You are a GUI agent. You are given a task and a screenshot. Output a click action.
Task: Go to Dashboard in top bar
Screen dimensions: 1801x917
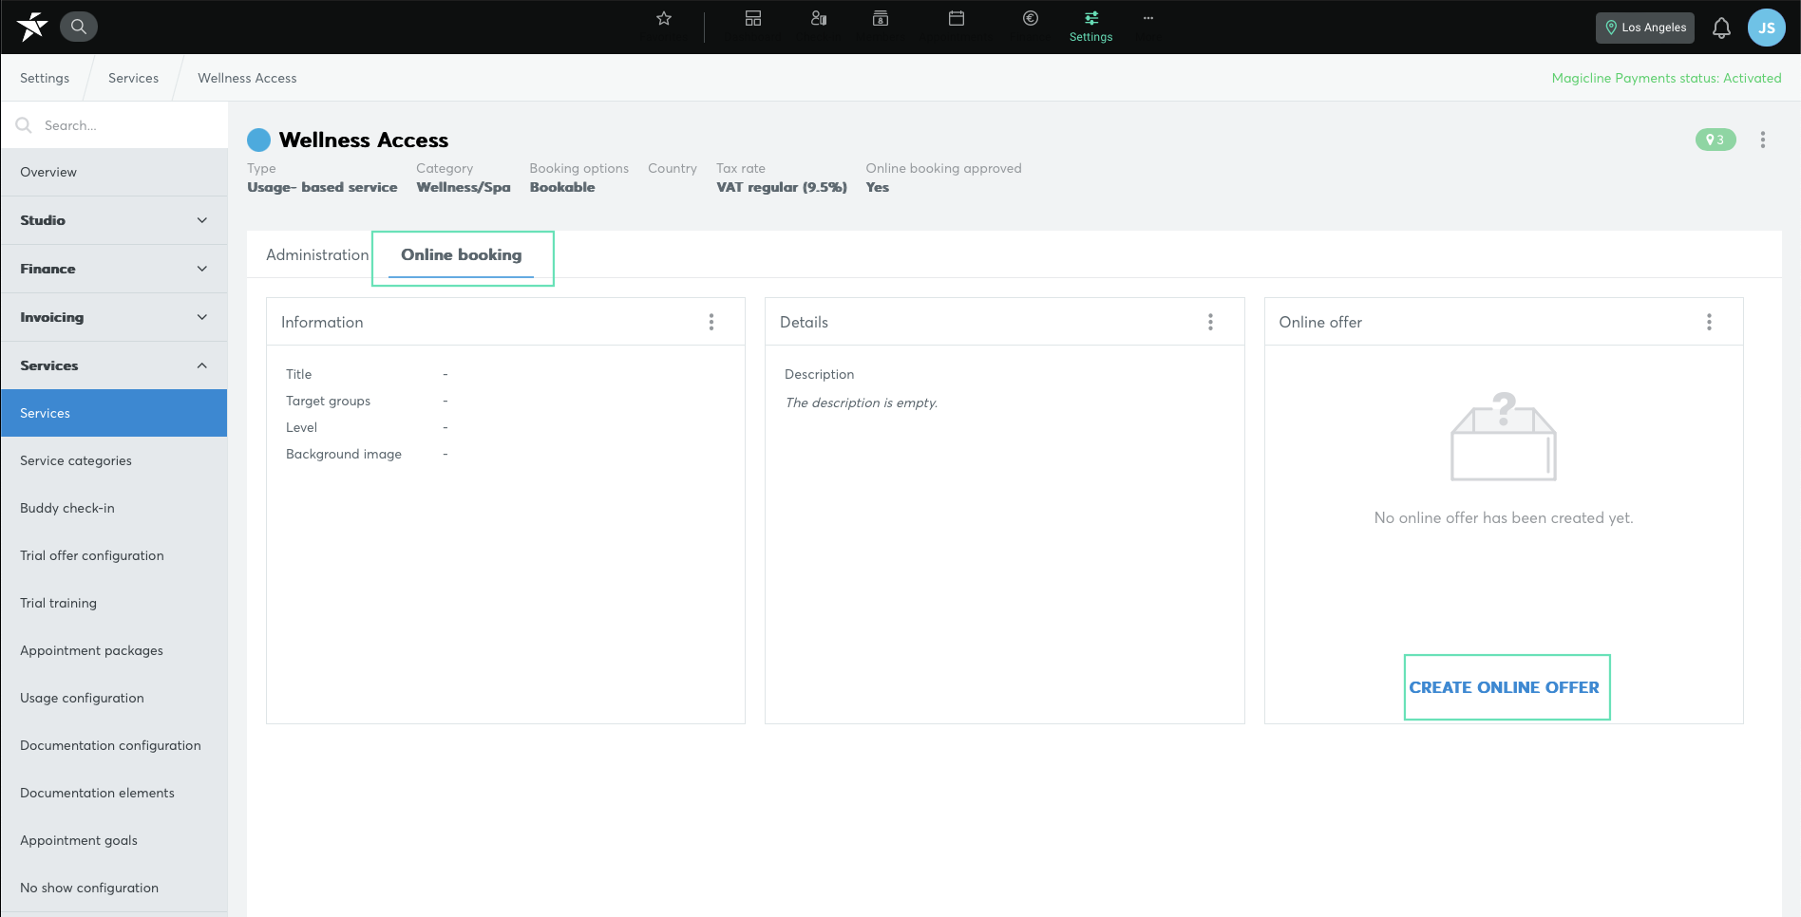tap(753, 18)
